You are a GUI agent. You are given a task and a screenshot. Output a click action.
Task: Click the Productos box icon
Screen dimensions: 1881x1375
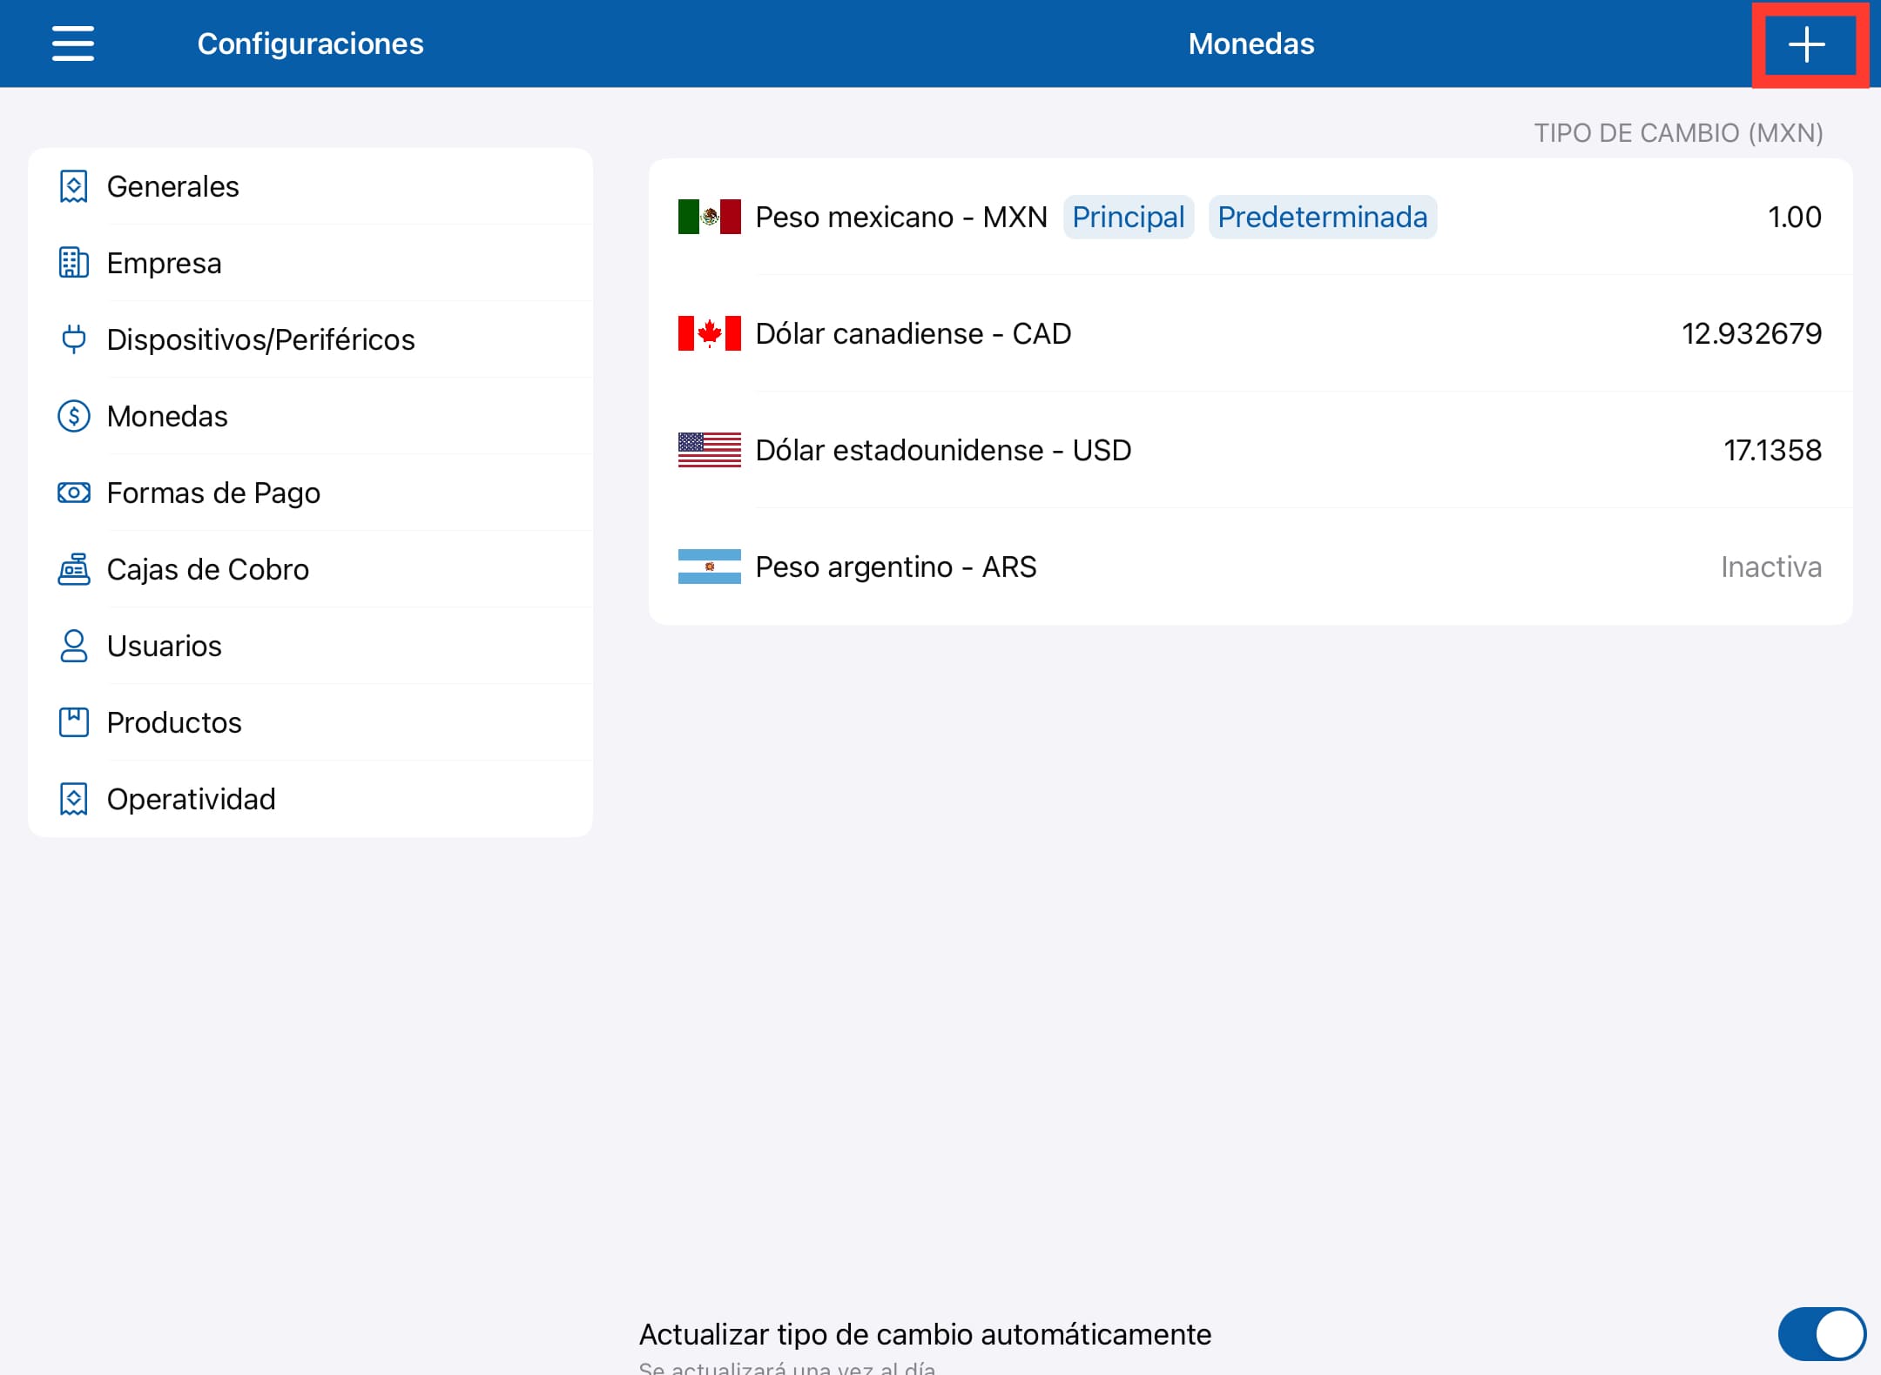coord(74,722)
